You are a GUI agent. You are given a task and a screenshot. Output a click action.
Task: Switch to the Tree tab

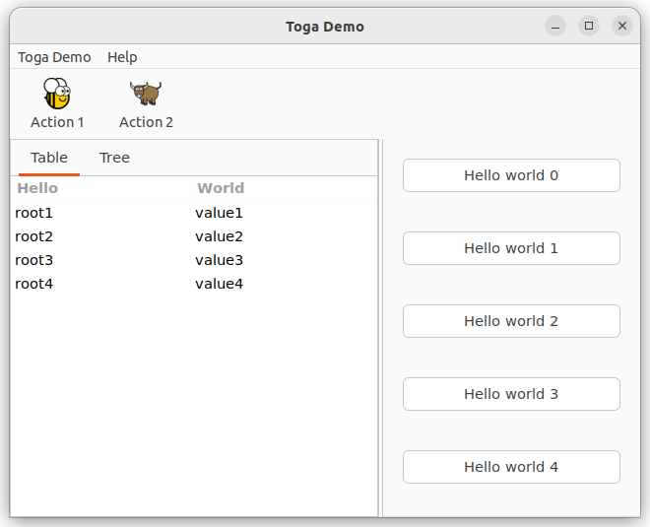(114, 158)
